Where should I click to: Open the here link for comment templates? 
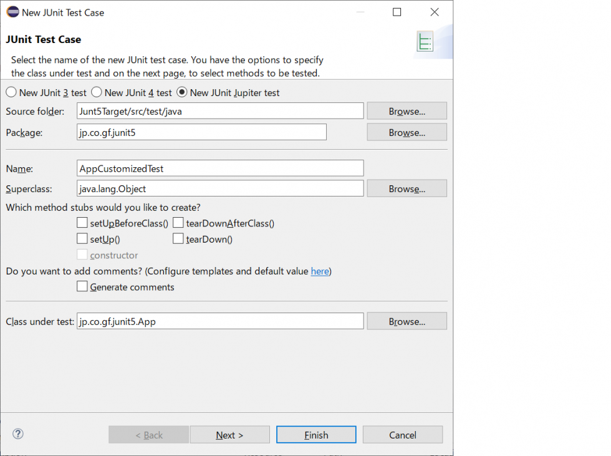[320, 271]
